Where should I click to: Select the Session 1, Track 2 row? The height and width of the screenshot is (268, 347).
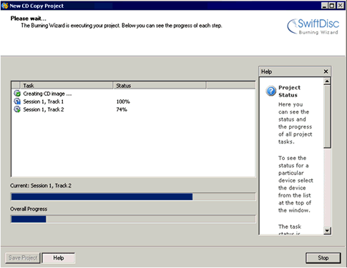[x=133, y=109]
